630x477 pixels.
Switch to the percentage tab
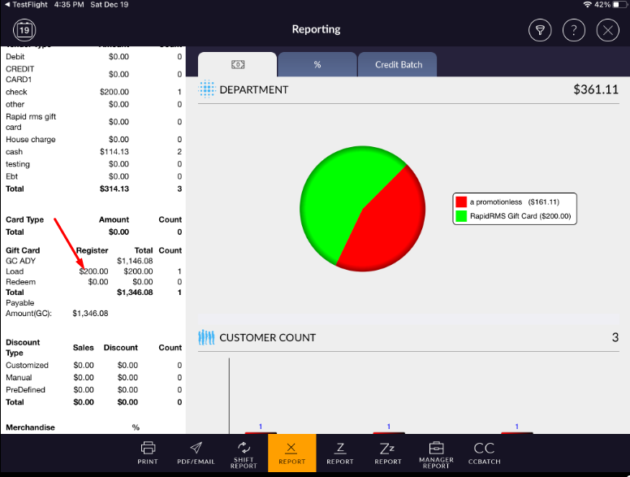(317, 65)
